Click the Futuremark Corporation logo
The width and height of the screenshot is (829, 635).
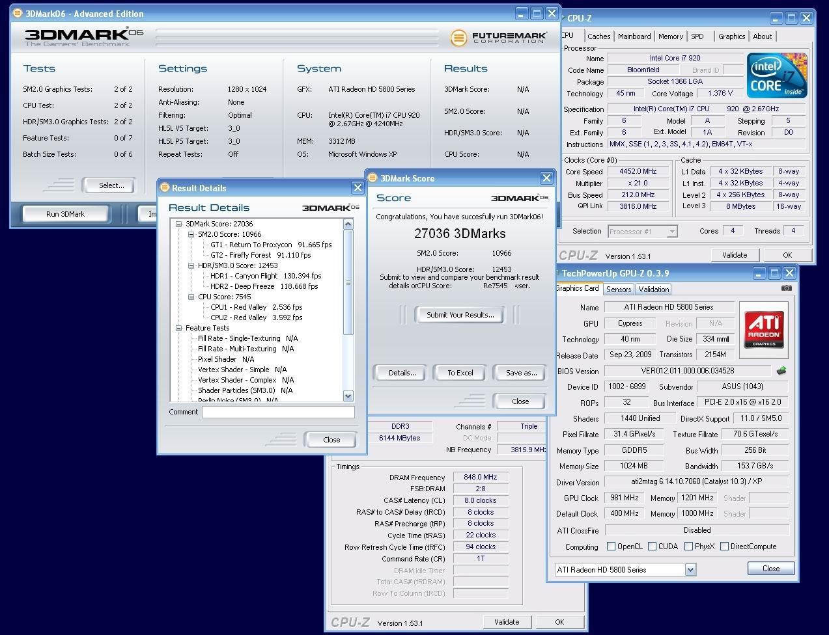click(x=498, y=37)
